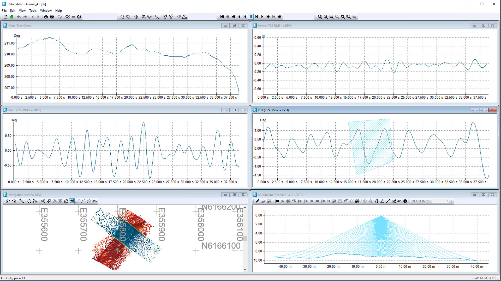
Task: Pause playback with the pause button
Action: 251,17
